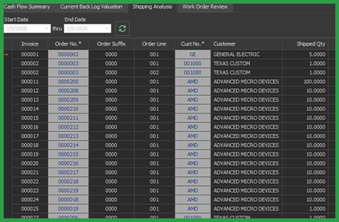Click the Shipped Qty value 100.0000
Screen dimensions: 339x222
pos(305,82)
